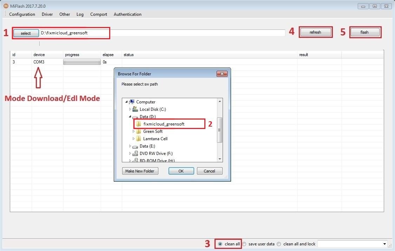Click the fixmicloud_greensoft folder icon
The image size is (395, 251).
139,124
